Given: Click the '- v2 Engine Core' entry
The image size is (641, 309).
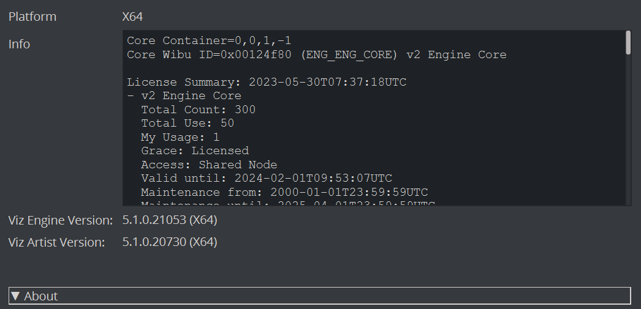Looking at the screenshot, I should 184,96.
